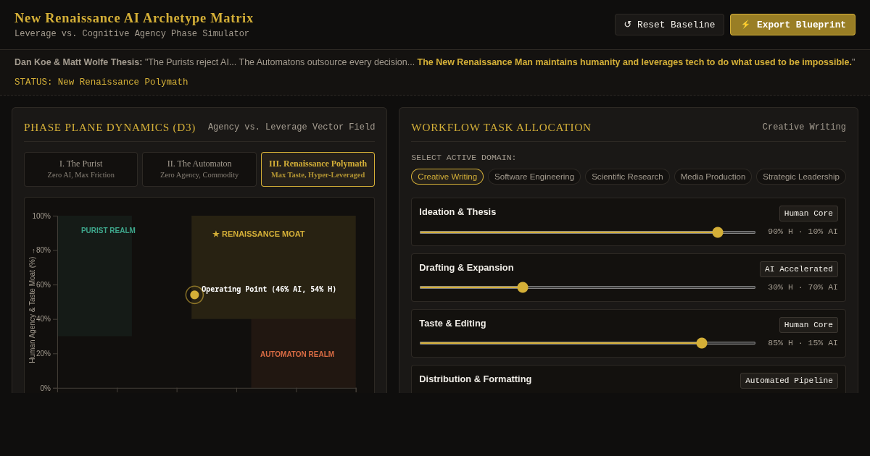Click the 90% H · 10% AI value
The width and height of the screenshot is (870, 456).
click(803, 232)
